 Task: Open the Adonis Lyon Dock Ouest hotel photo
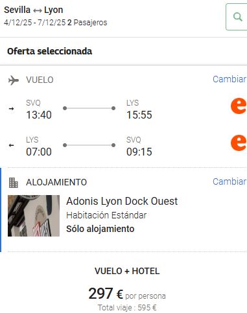click(x=34, y=216)
